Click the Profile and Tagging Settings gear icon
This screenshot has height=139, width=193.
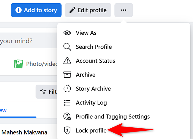(68, 117)
